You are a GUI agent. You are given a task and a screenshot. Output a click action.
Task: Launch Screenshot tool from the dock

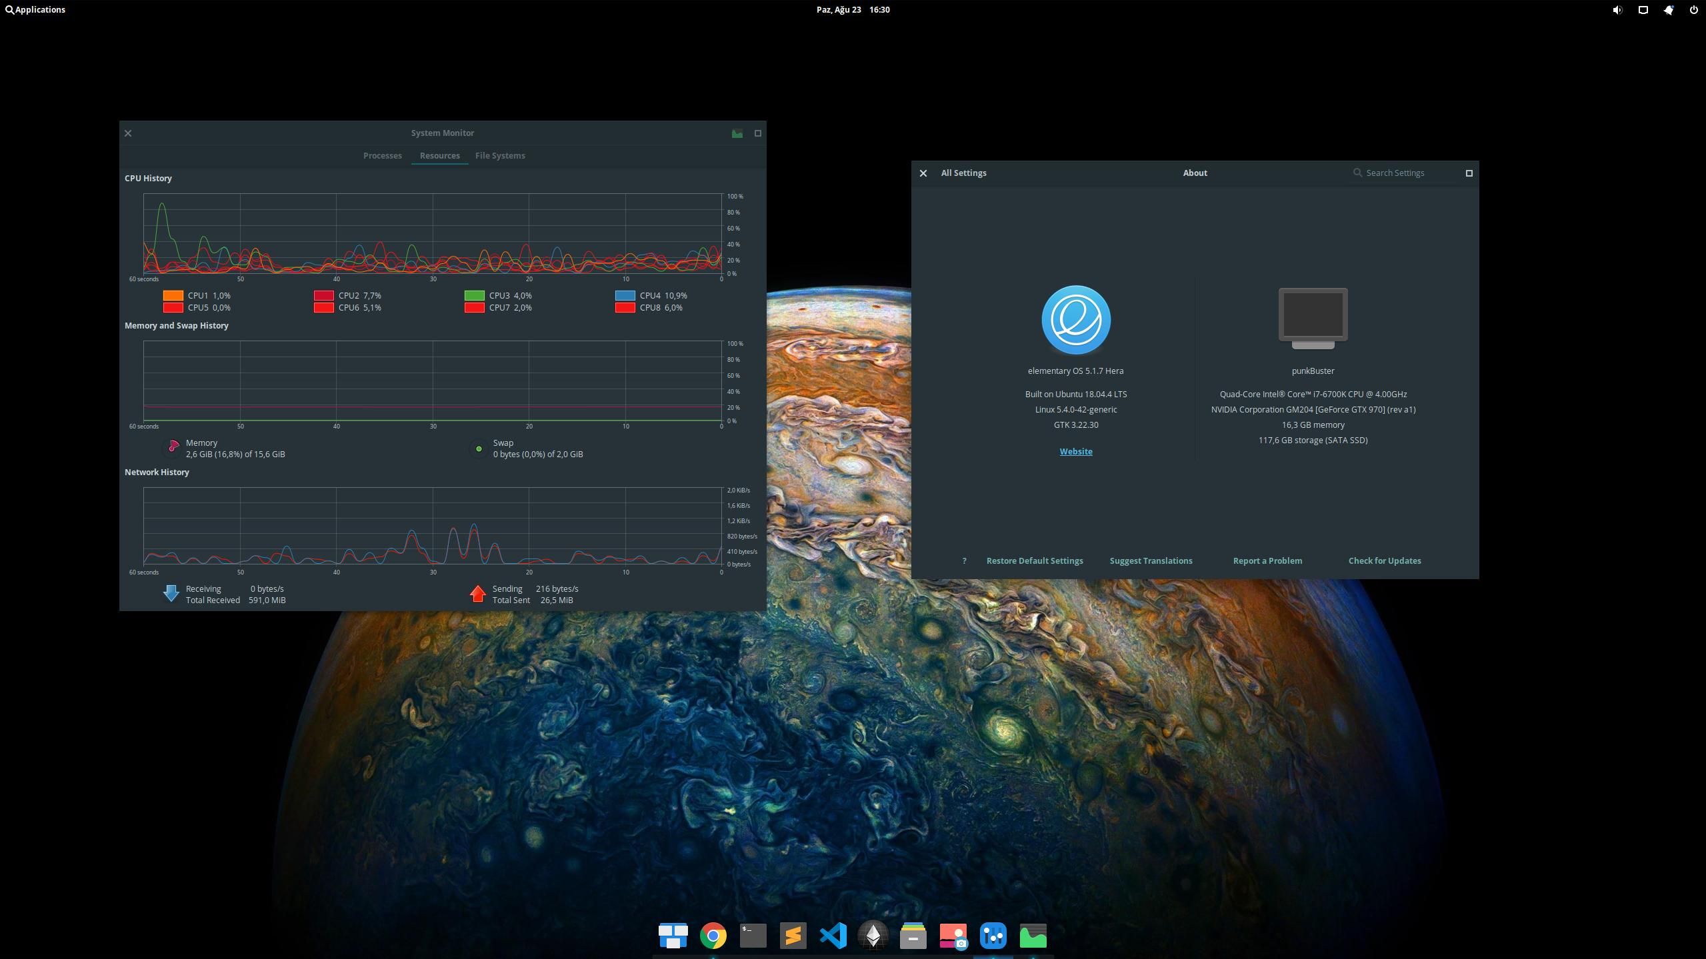pyautogui.click(x=953, y=936)
